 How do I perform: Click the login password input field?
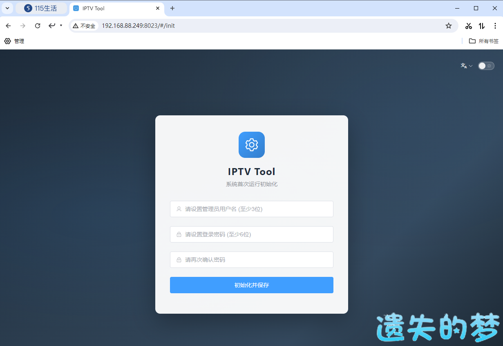pyautogui.click(x=252, y=234)
